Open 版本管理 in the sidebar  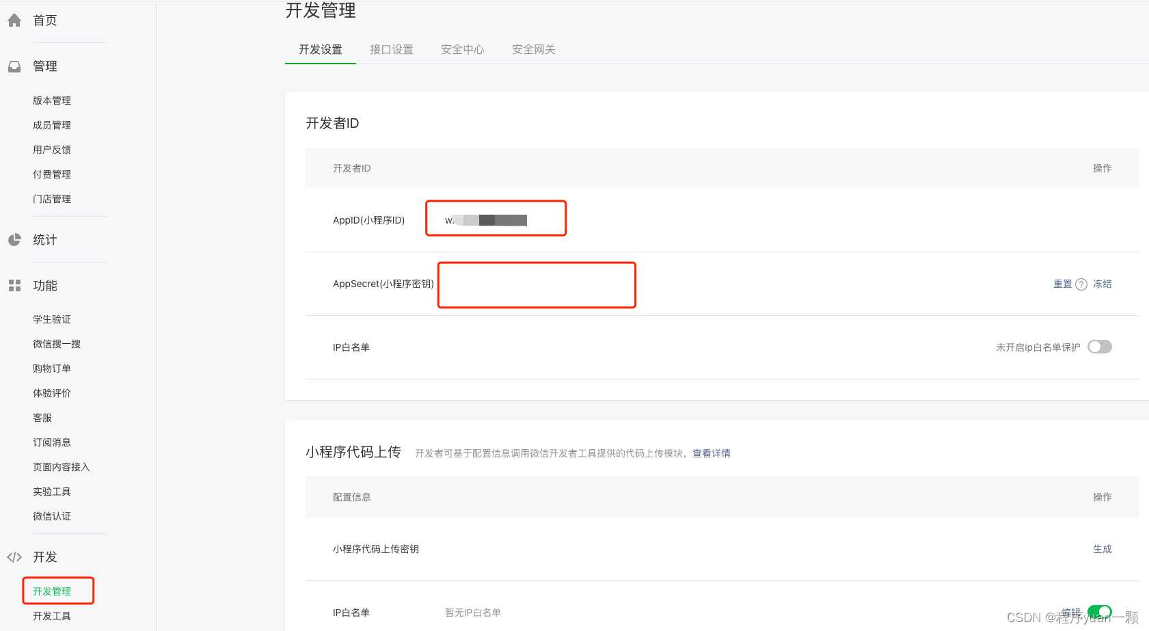[52, 100]
